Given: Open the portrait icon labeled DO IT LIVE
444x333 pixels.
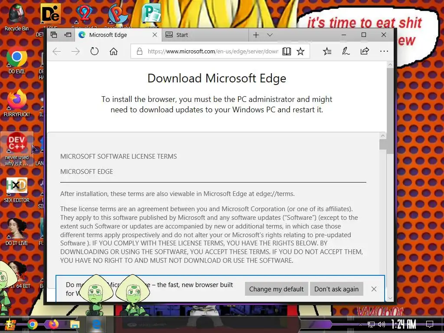Looking at the screenshot, I should (17, 232).
